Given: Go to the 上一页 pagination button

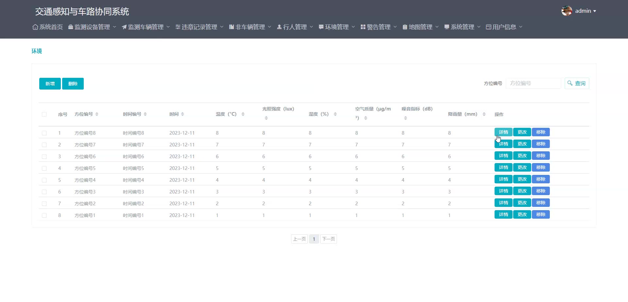Looking at the screenshot, I should [299, 239].
